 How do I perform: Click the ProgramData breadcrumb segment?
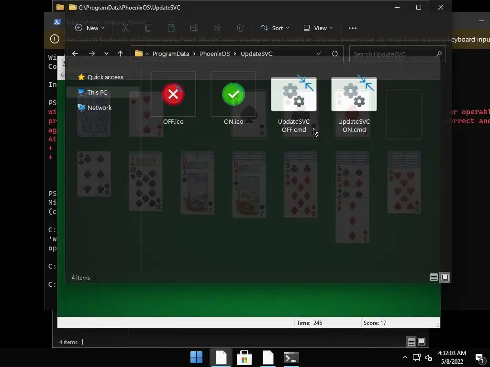tap(171, 54)
